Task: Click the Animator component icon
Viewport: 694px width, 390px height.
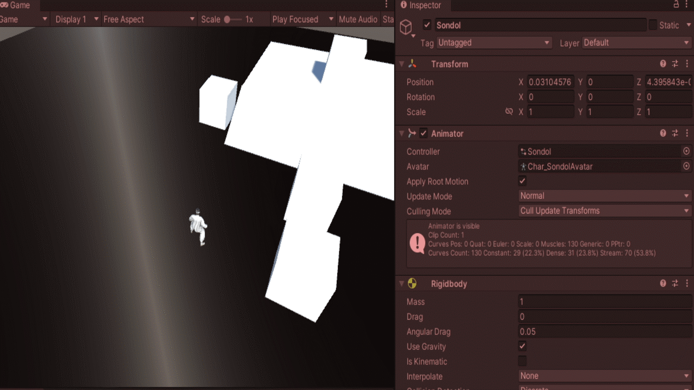Action: 412,133
